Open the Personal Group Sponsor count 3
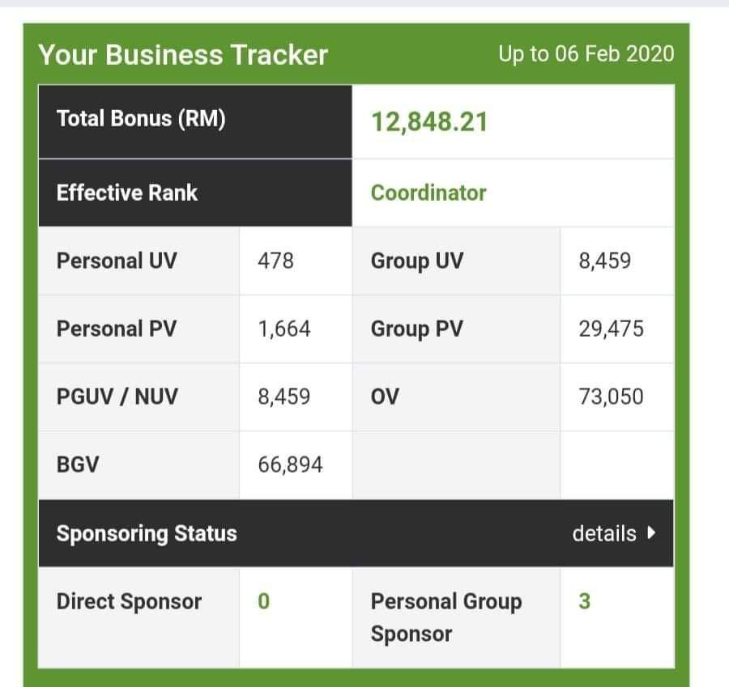This screenshot has height=687, width=729. pyautogui.click(x=584, y=602)
